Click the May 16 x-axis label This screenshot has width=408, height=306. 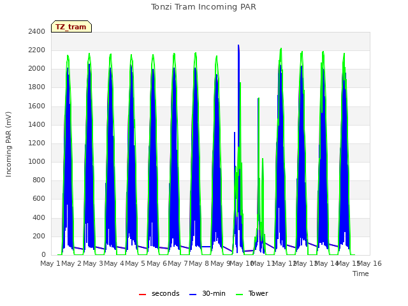pos(370,263)
